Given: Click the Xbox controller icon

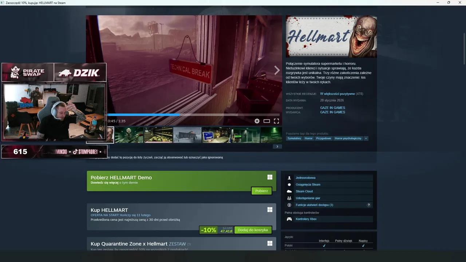Looking at the screenshot, I should pyautogui.click(x=289, y=219).
